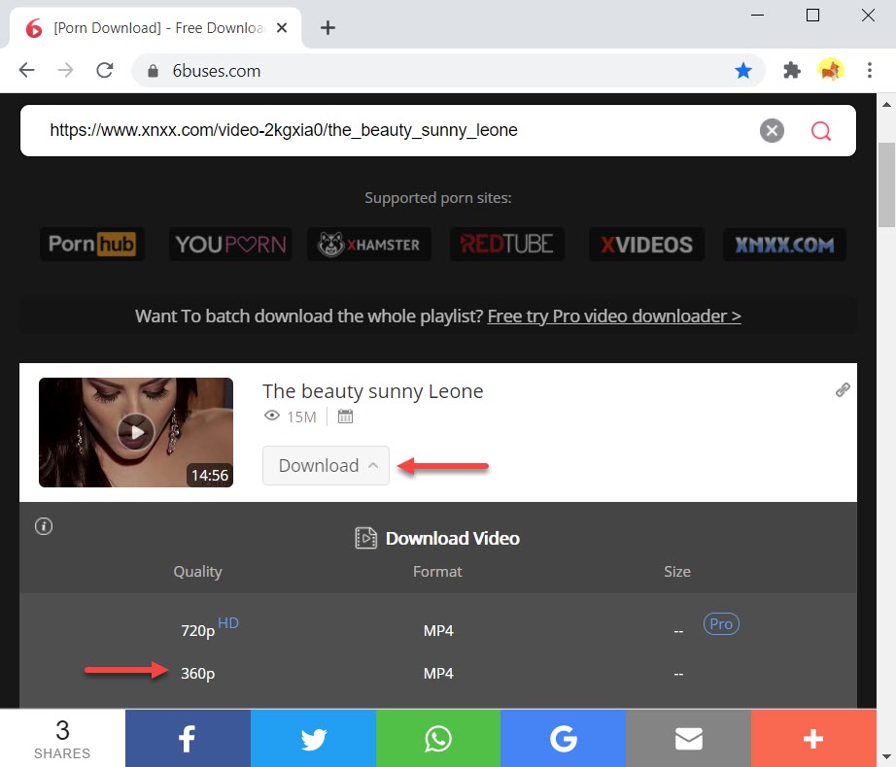This screenshot has width=896, height=767.
Task: Open more share options plus button
Action: (x=813, y=739)
